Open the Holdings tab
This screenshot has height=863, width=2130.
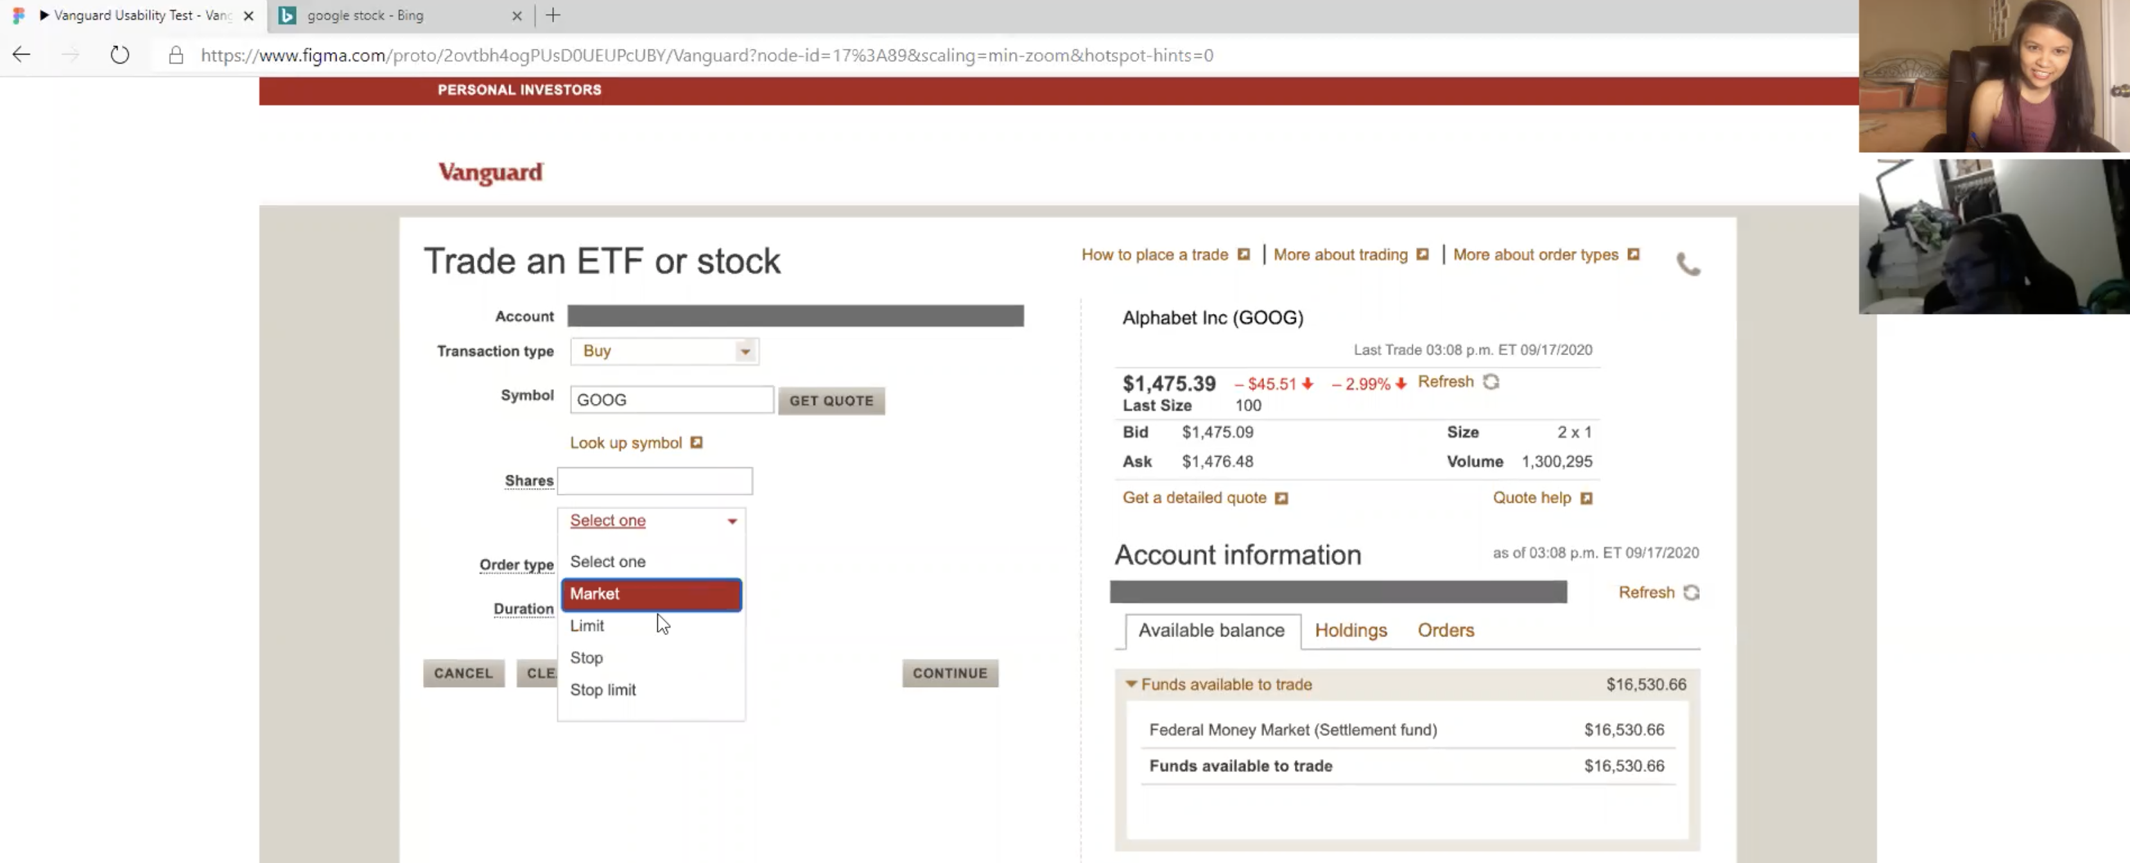pyautogui.click(x=1350, y=631)
